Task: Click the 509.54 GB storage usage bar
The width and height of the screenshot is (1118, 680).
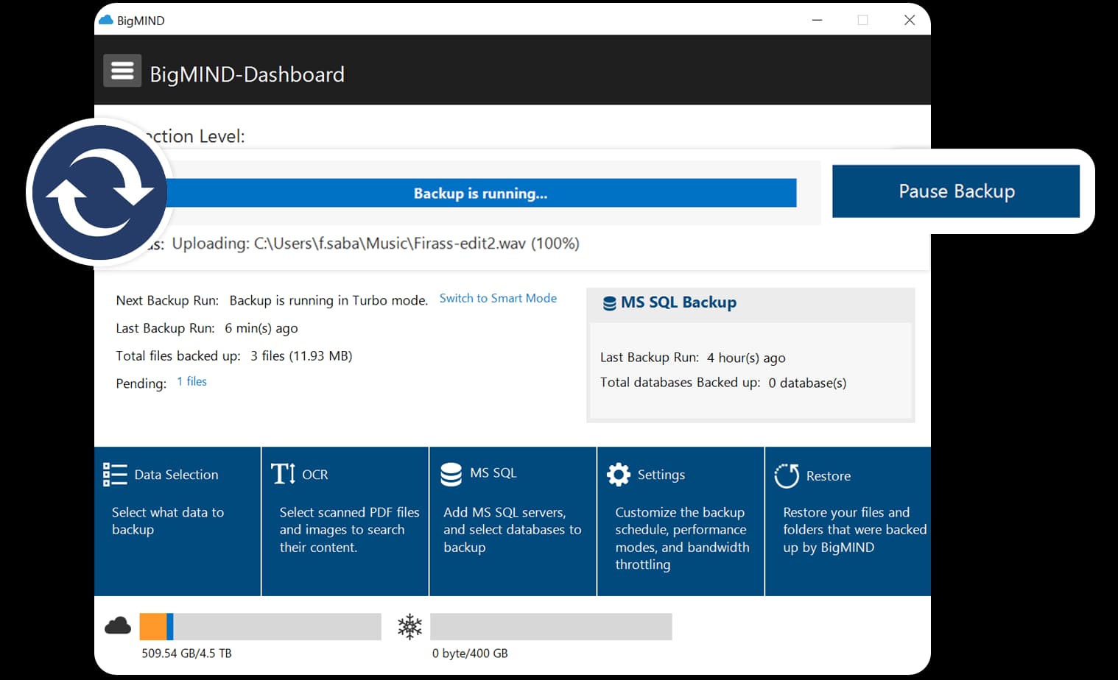Action: click(260, 626)
